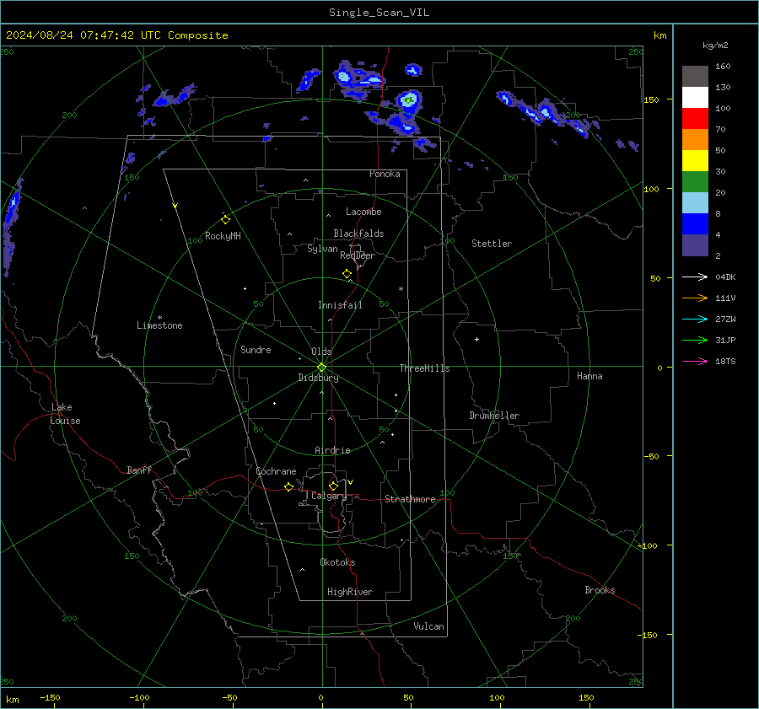Click the Strathmore town label
Screen dimensions: 759x709
(x=410, y=499)
